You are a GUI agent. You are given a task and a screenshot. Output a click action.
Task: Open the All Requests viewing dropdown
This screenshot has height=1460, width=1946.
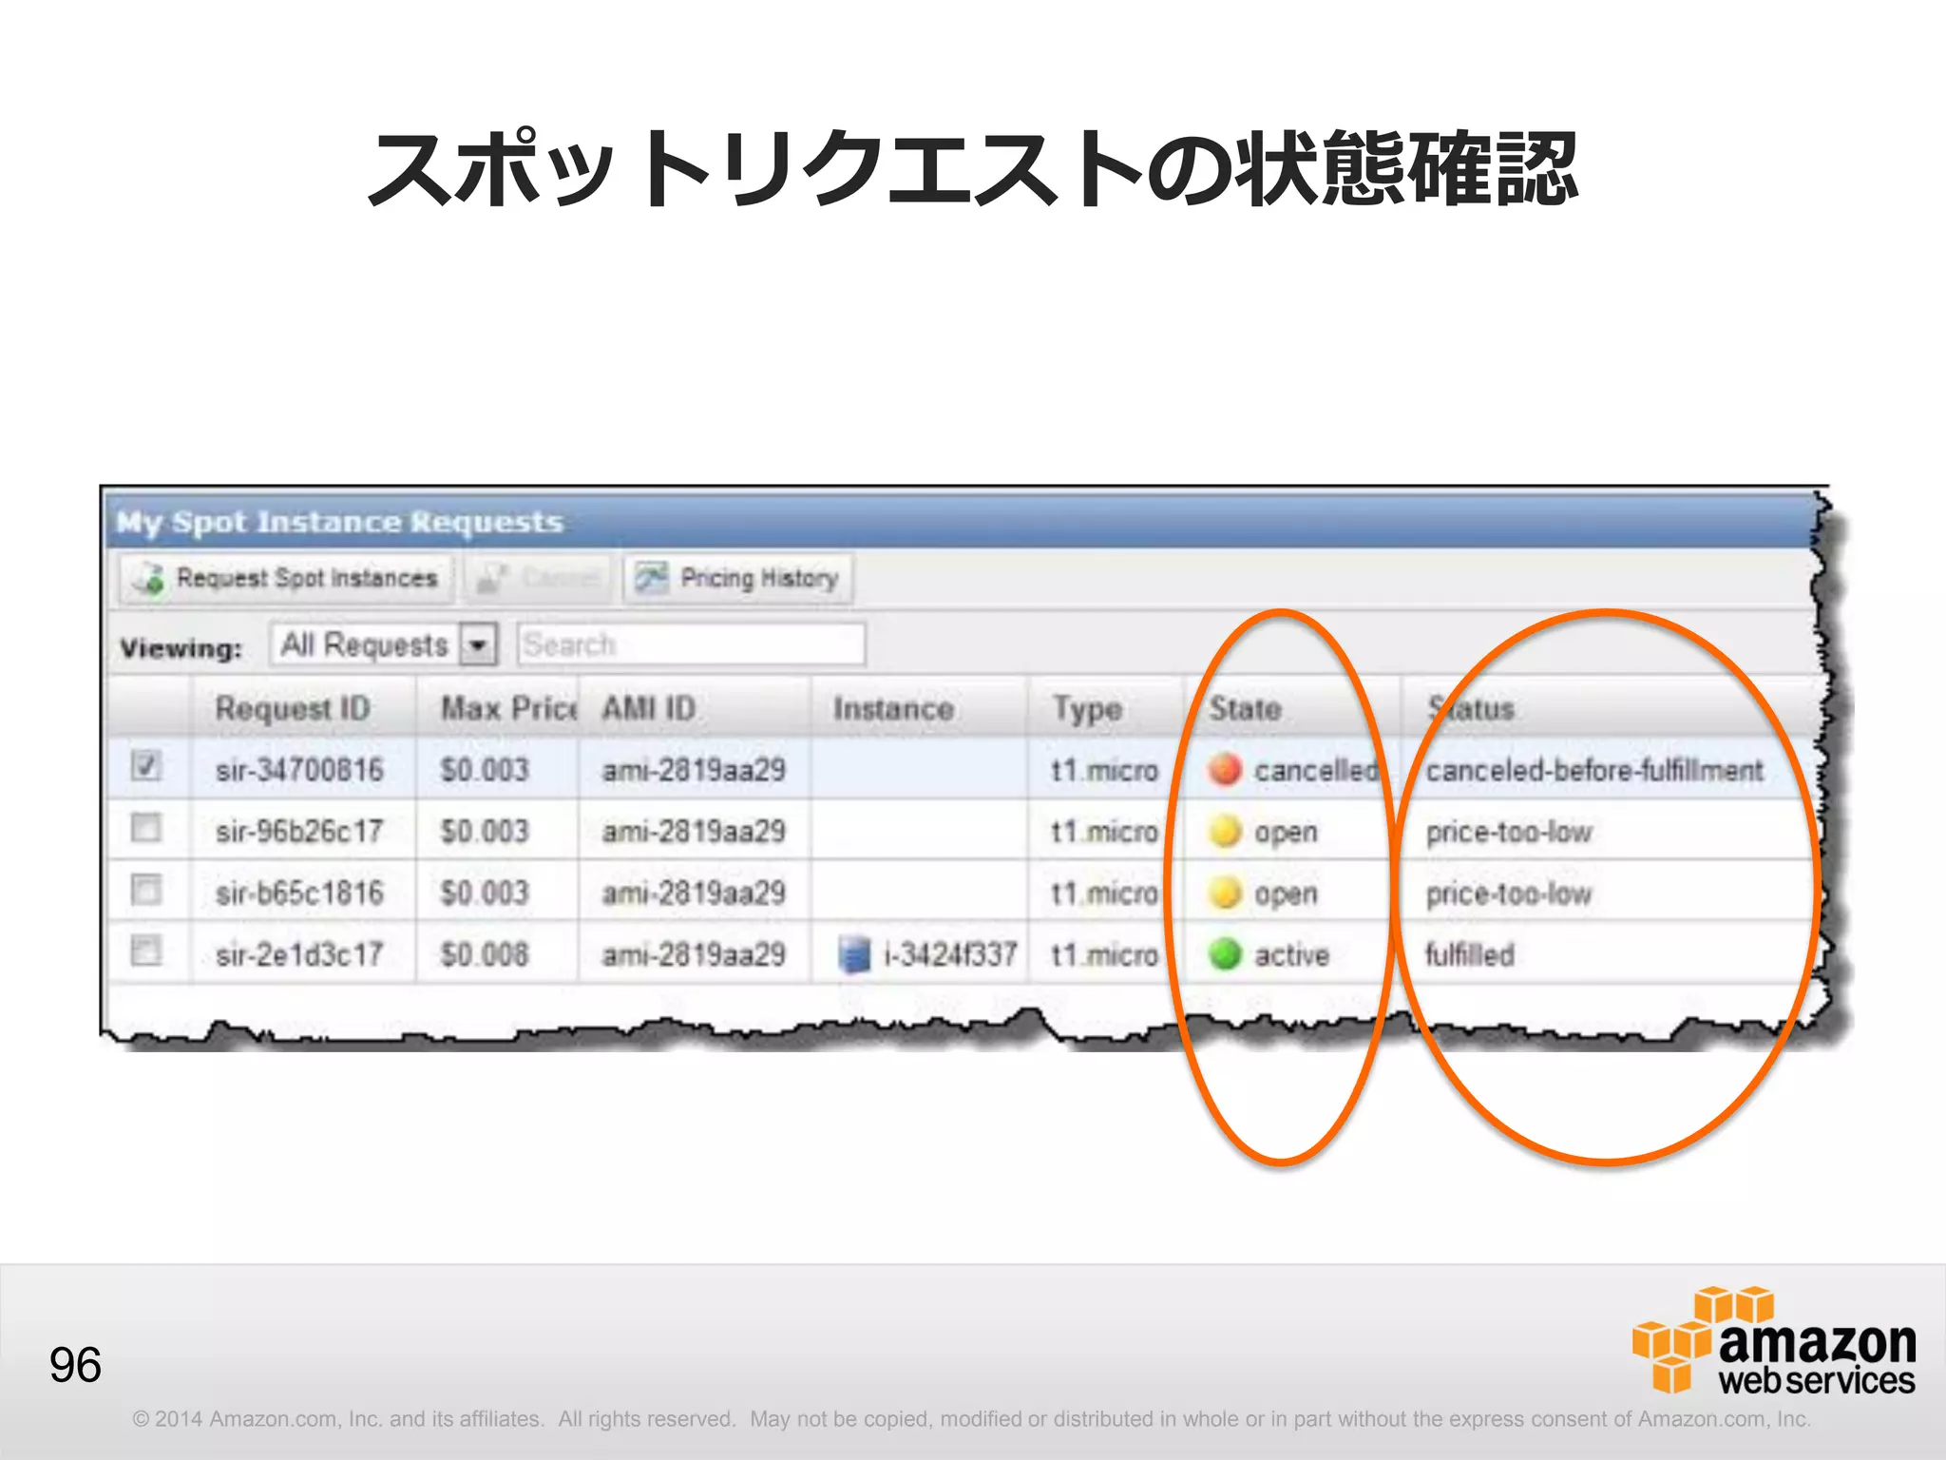384,644
